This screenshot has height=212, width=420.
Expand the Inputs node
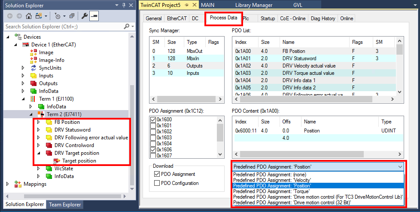(23, 76)
